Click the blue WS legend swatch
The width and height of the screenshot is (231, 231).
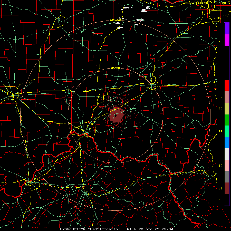click(x=227, y=143)
